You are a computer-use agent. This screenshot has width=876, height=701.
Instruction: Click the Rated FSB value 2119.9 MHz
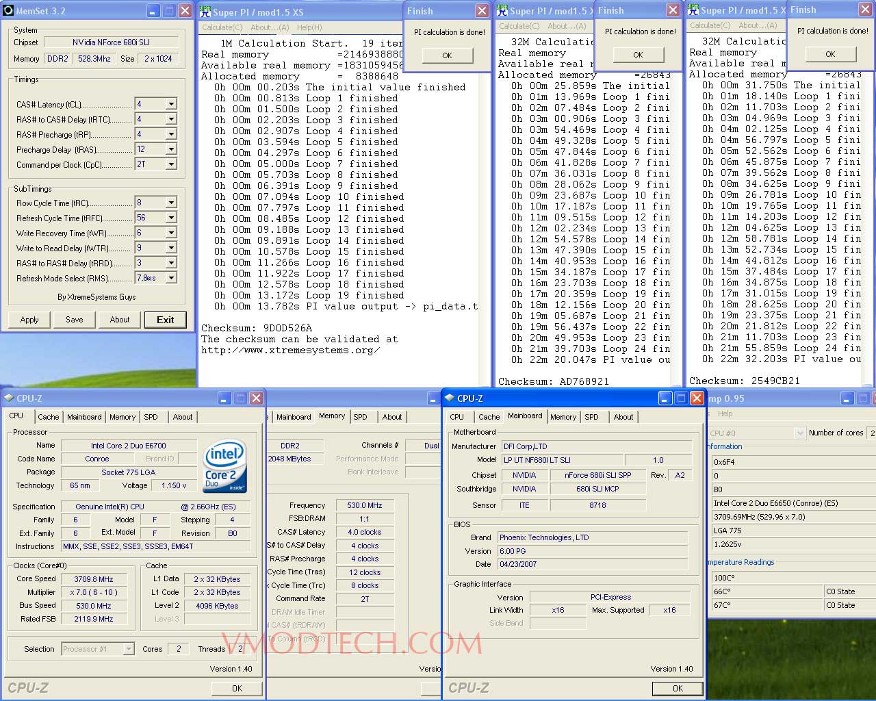[x=94, y=619]
